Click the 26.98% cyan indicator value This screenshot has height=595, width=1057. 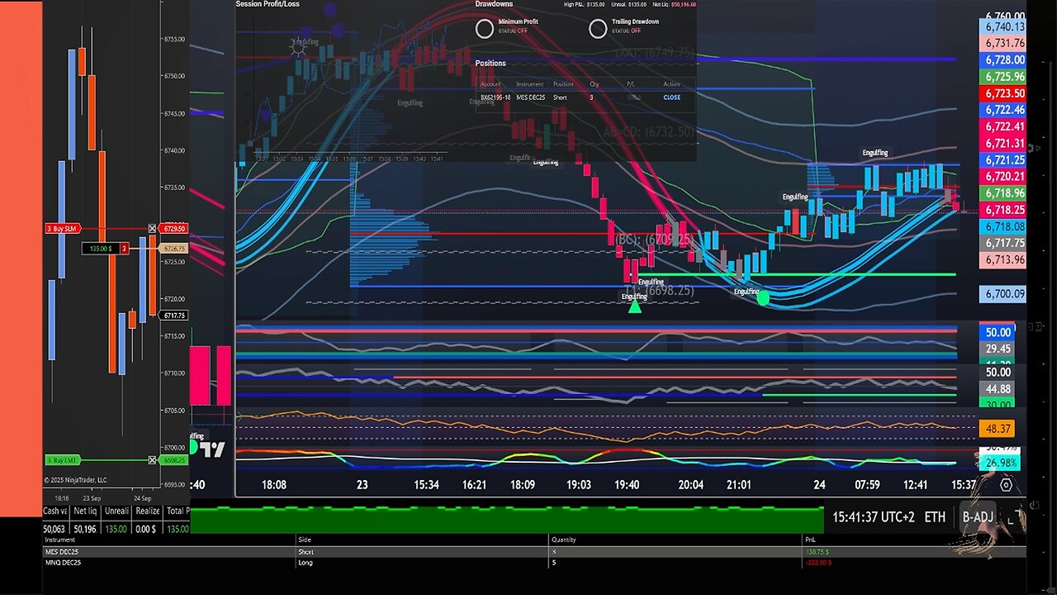pos(998,462)
